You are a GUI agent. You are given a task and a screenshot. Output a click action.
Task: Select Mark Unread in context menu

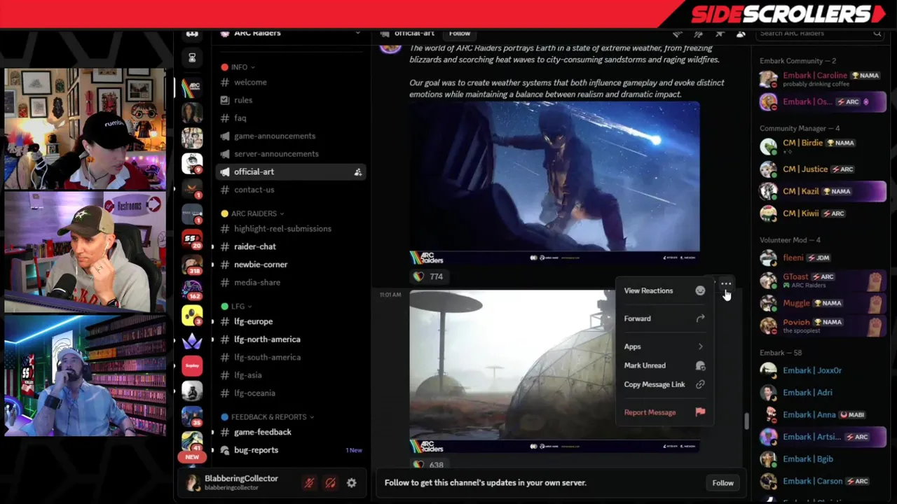(664, 365)
